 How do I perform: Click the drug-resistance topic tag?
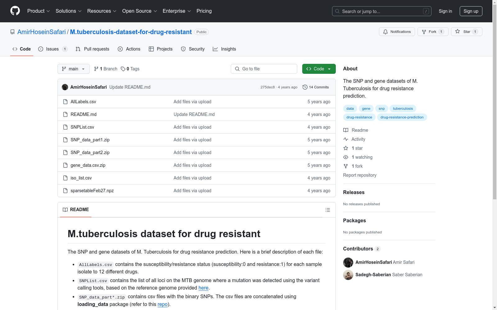tap(359, 117)
